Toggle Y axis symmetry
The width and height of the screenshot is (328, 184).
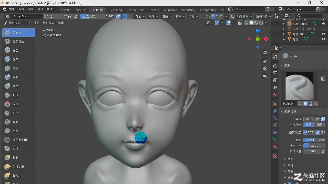pyautogui.click(x=217, y=16)
